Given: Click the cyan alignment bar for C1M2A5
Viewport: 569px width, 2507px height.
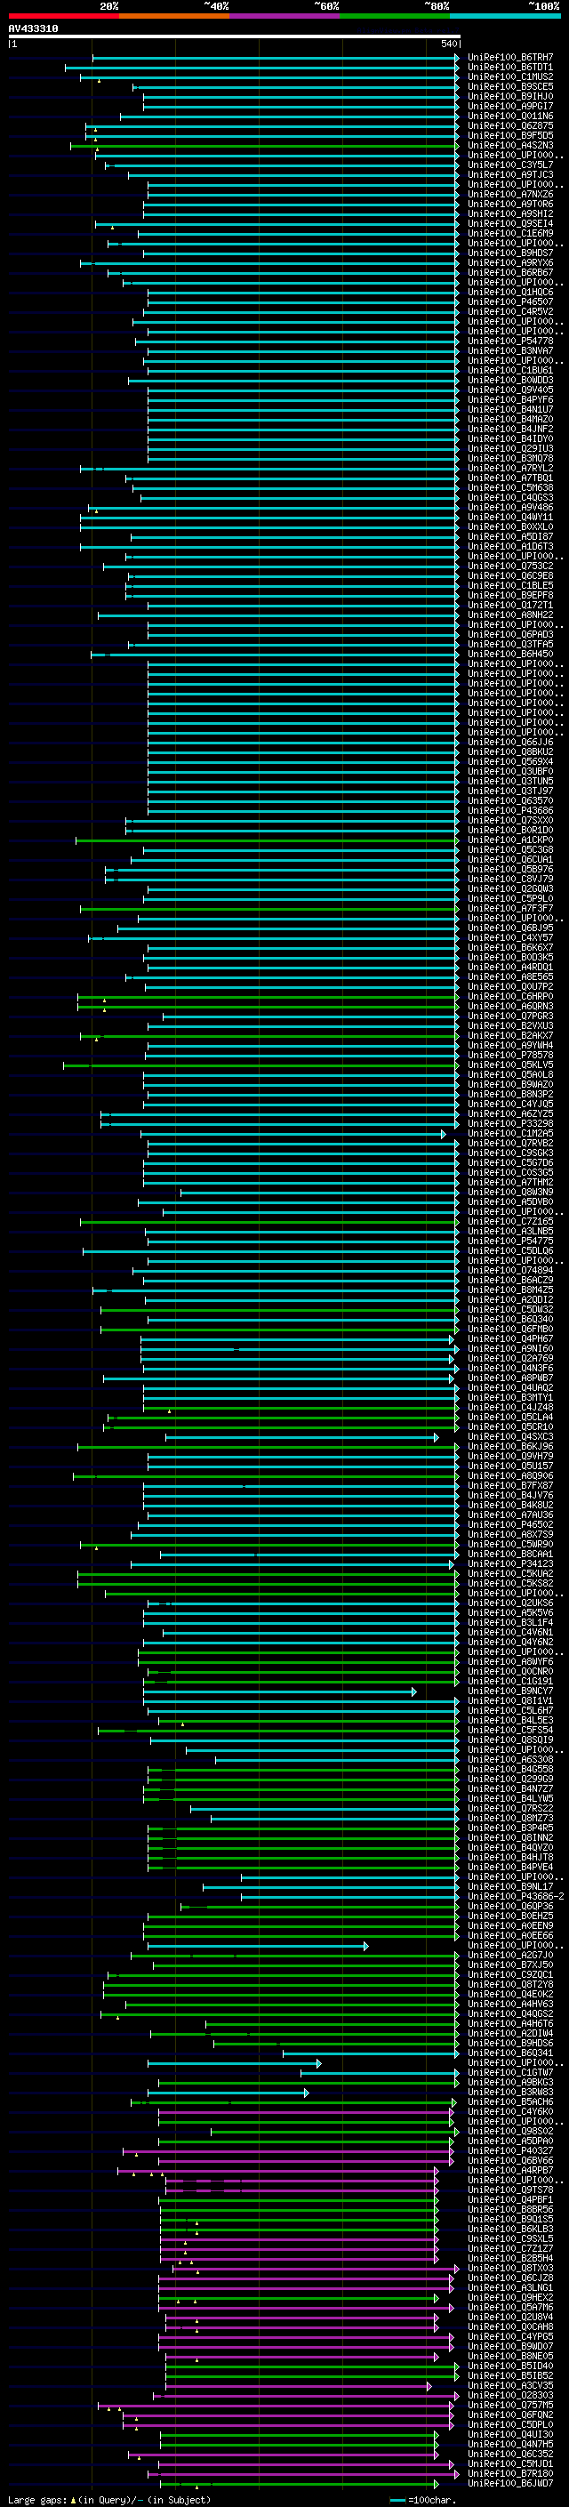Looking at the screenshot, I should pos(293,1135).
